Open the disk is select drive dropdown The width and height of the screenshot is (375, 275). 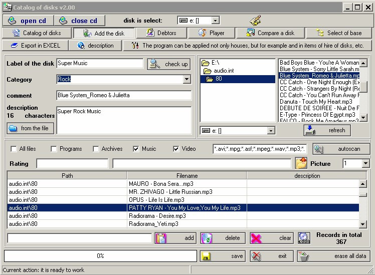[215, 21]
